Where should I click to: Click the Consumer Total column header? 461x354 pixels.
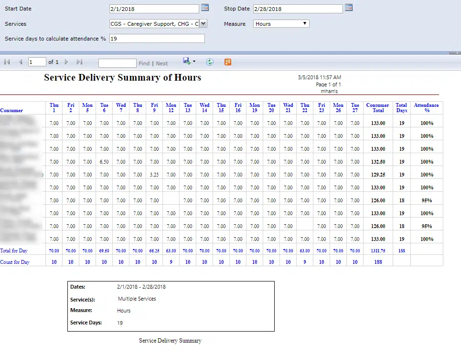coord(378,108)
